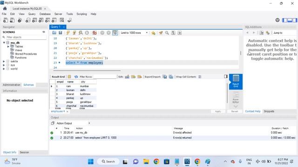Expand the Tables node
Screen dimensions: 298x167
point(8,46)
